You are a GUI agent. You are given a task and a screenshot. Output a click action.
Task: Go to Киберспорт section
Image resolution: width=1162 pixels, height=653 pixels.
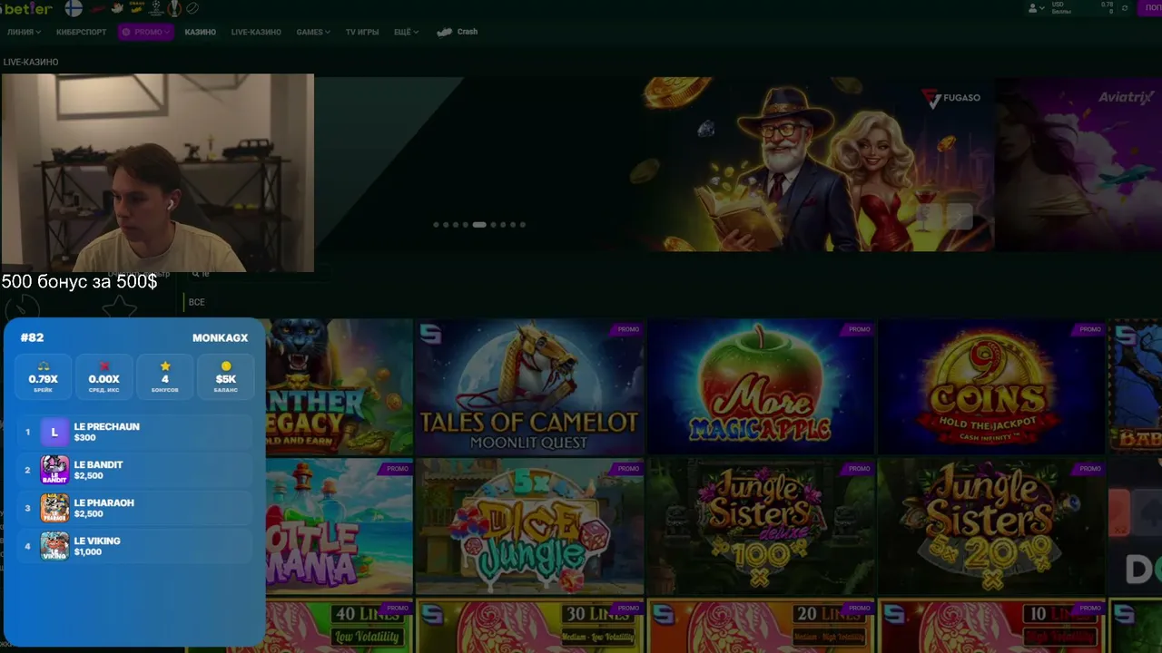point(81,32)
